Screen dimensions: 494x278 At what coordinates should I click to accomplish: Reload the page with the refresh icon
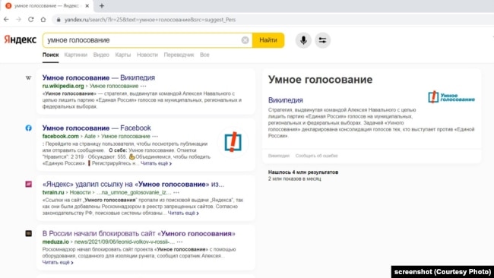click(x=31, y=20)
